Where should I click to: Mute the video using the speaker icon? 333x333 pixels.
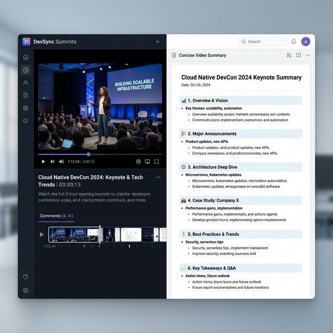pos(61,162)
